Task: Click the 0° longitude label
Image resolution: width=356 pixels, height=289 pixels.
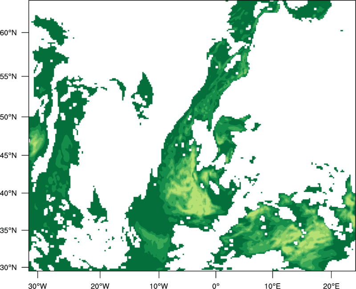Action: pos(216,286)
